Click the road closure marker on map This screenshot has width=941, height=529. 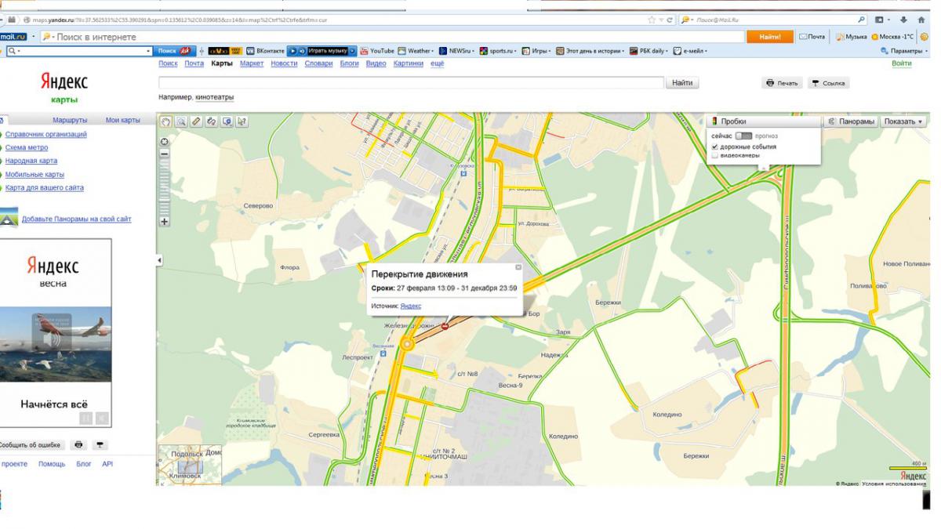pos(445,326)
